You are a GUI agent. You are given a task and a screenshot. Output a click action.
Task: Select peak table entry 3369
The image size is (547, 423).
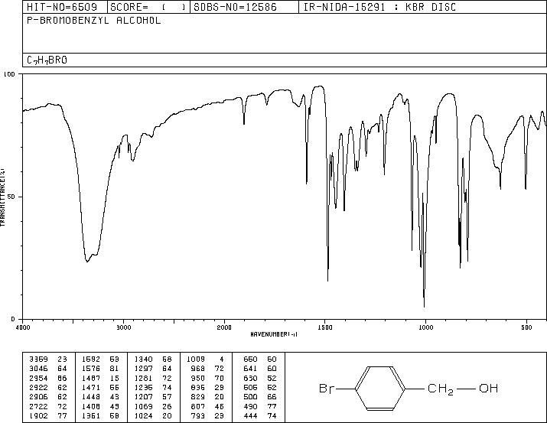pos(39,360)
